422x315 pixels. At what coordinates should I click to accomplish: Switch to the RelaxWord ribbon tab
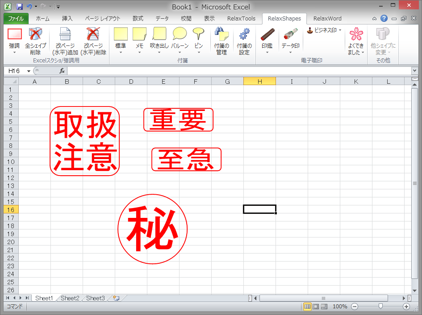pyautogui.click(x=327, y=19)
